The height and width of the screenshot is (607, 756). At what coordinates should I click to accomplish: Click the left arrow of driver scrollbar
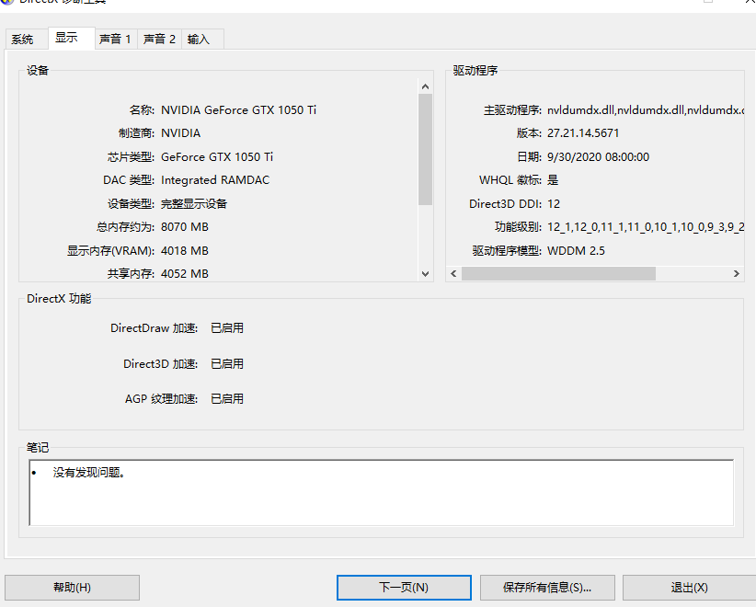coord(453,273)
